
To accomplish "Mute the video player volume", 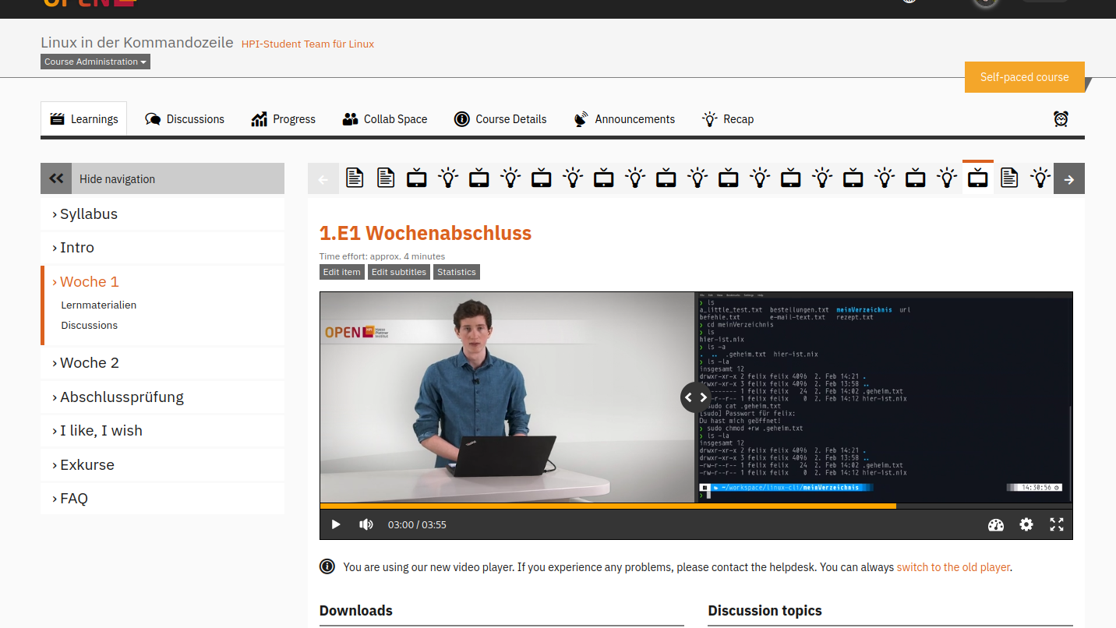I will pos(366,524).
